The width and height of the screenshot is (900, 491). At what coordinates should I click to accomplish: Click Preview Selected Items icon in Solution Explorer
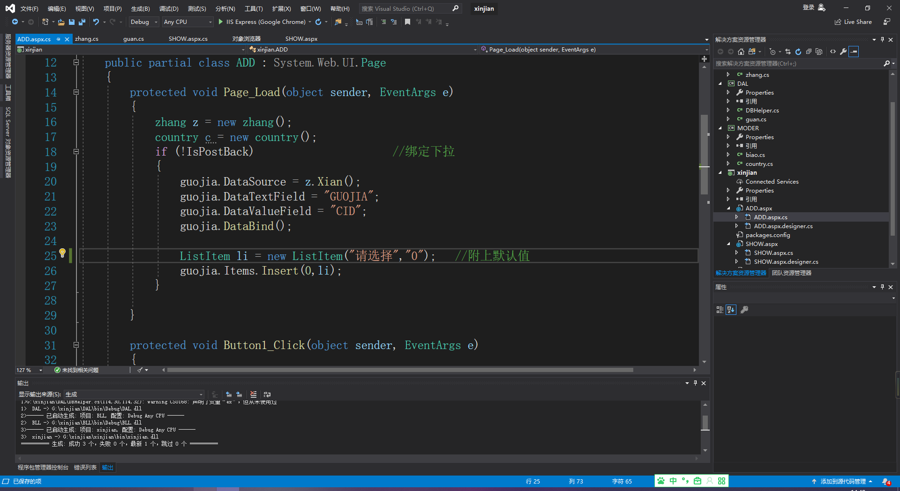point(854,52)
